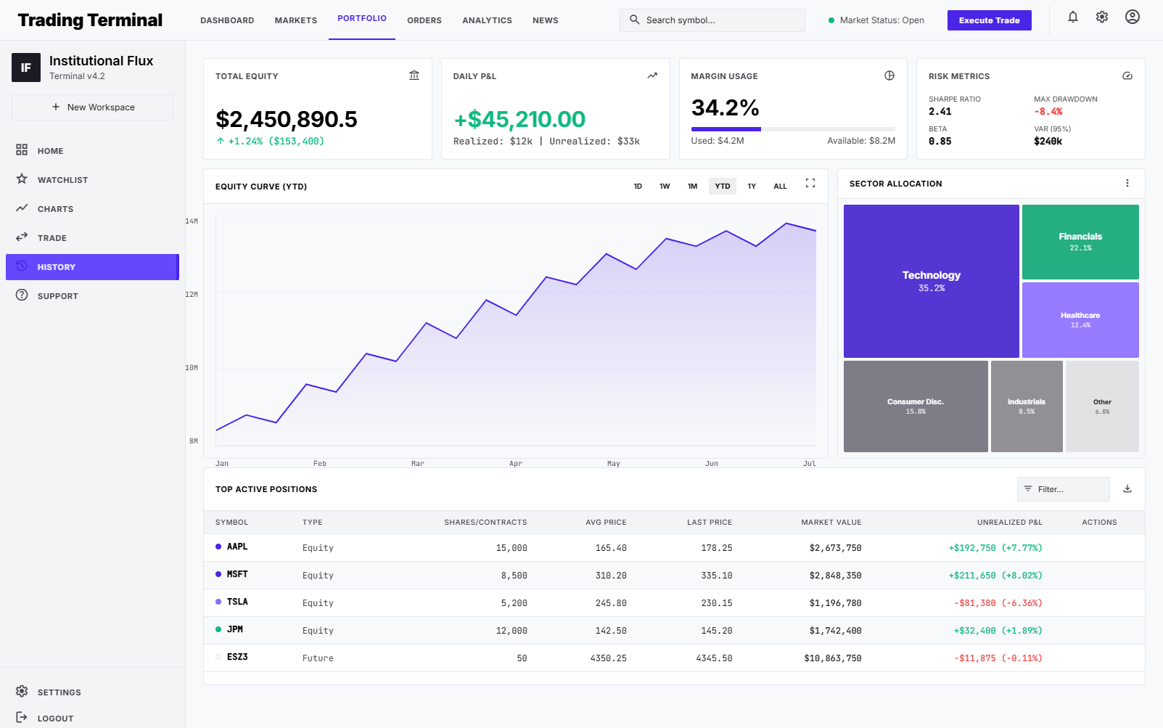Click the Charts line icon in sidebar

pyautogui.click(x=22, y=208)
